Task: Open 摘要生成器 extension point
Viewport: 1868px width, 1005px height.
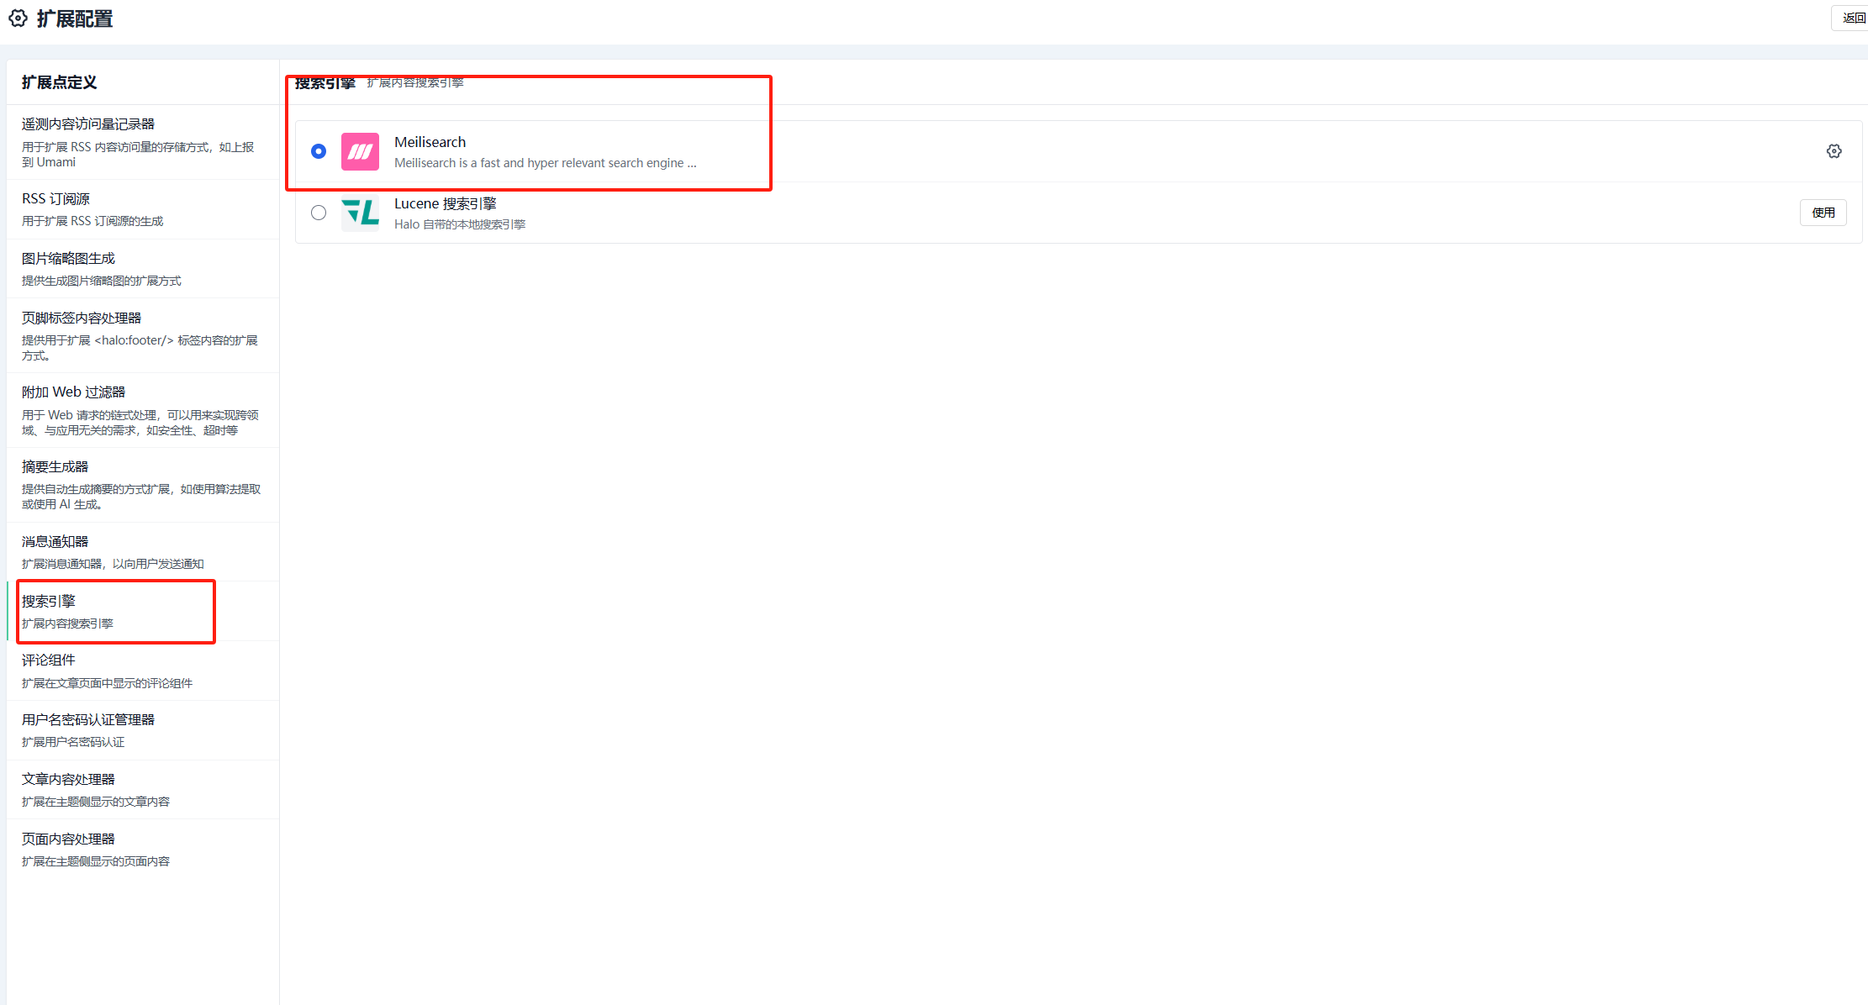Action: pyautogui.click(x=55, y=467)
